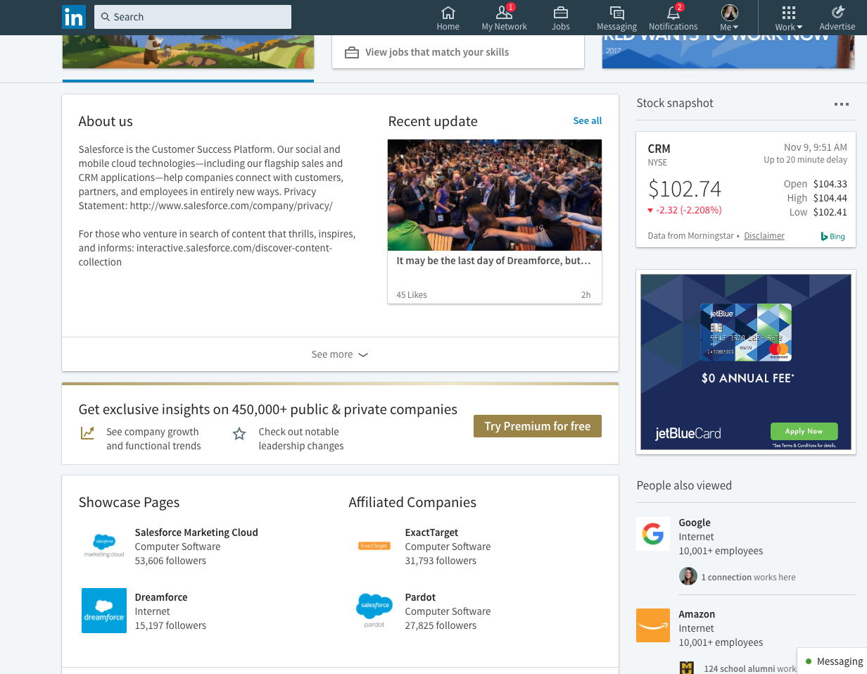Click the Disclaimer link in stock card
The width and height of the screenshot is (867, 674).
point(764,236)
